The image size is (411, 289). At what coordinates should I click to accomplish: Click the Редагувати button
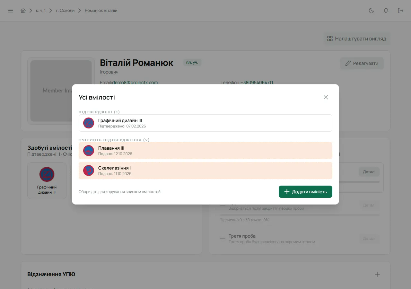point(362,63)
